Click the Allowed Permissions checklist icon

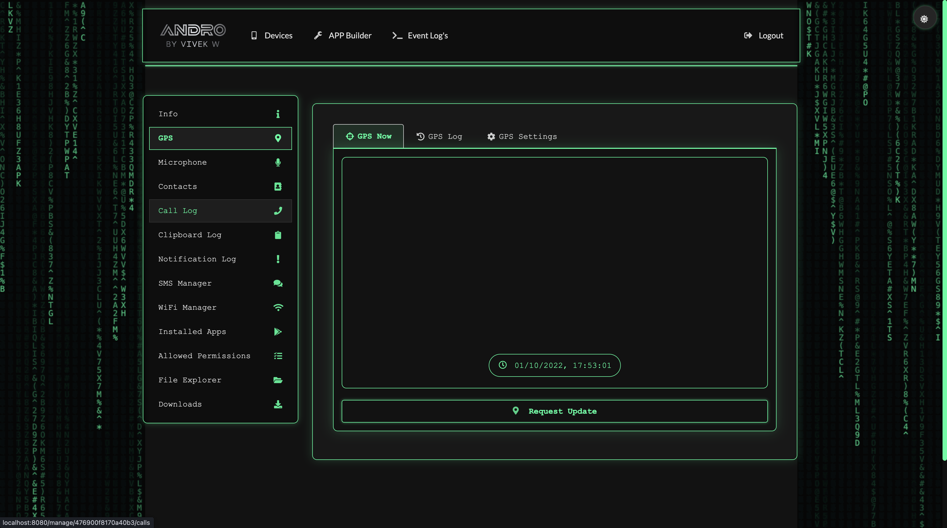[x=278, y=356]
